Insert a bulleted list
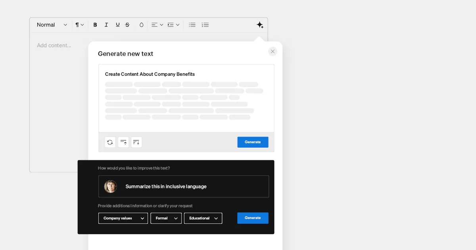Viewport: 476px width, 250px height. pyautogui.click(x=192, y=25)
